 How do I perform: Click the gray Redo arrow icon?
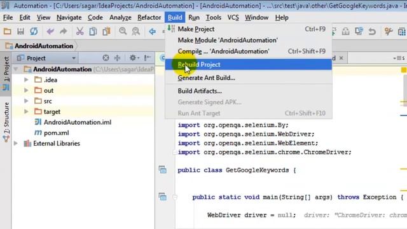[x=64, y=32]
